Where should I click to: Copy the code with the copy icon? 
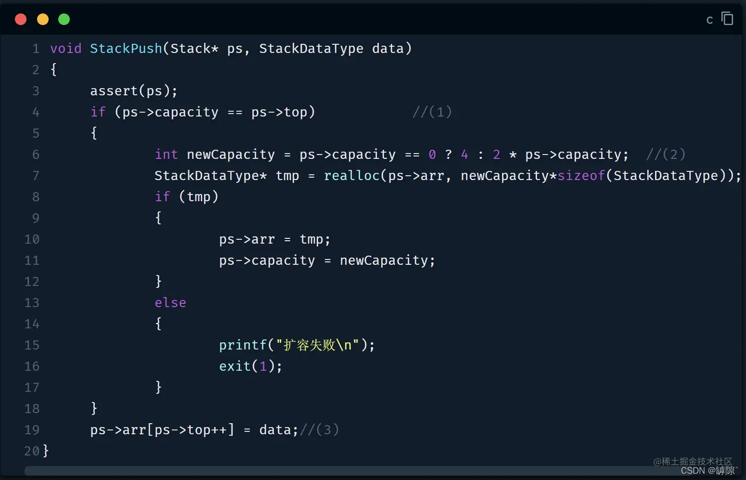point(727,19)
